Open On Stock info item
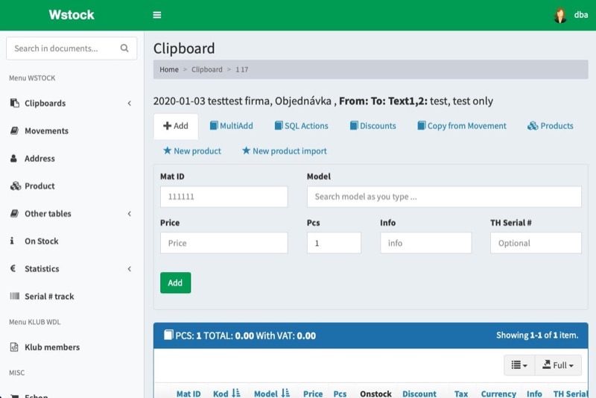This screenshot has width=596, height=398. [34, 241]
